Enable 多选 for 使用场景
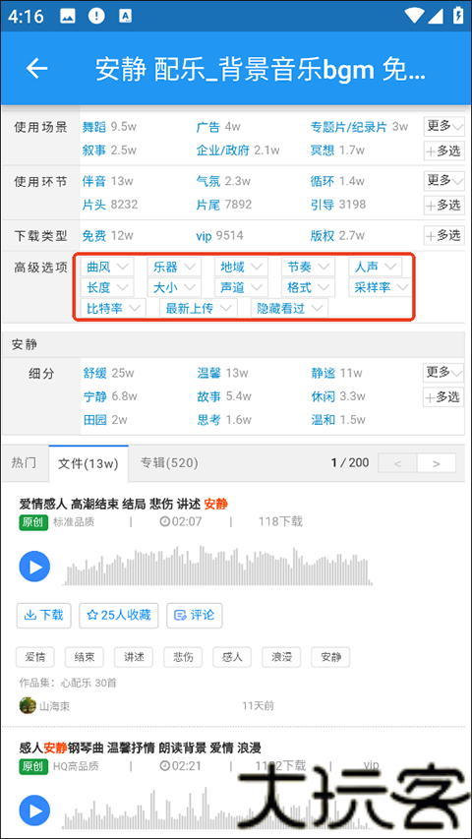The height and width of the screenshot is (839, 472). (x=443, y=150)
